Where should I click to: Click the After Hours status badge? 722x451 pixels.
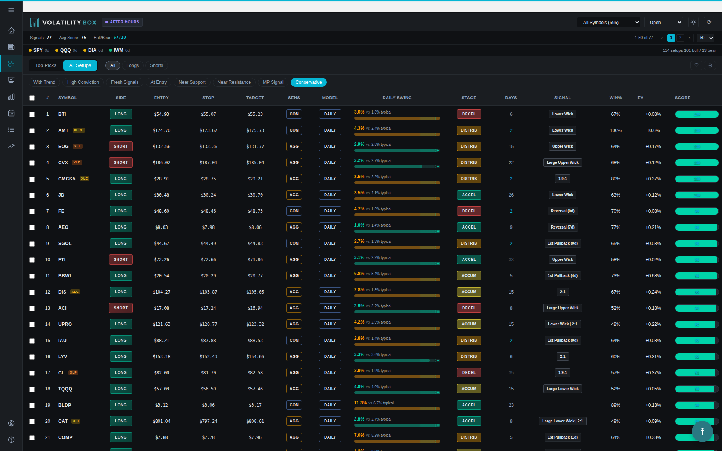[x=122, y=22]
